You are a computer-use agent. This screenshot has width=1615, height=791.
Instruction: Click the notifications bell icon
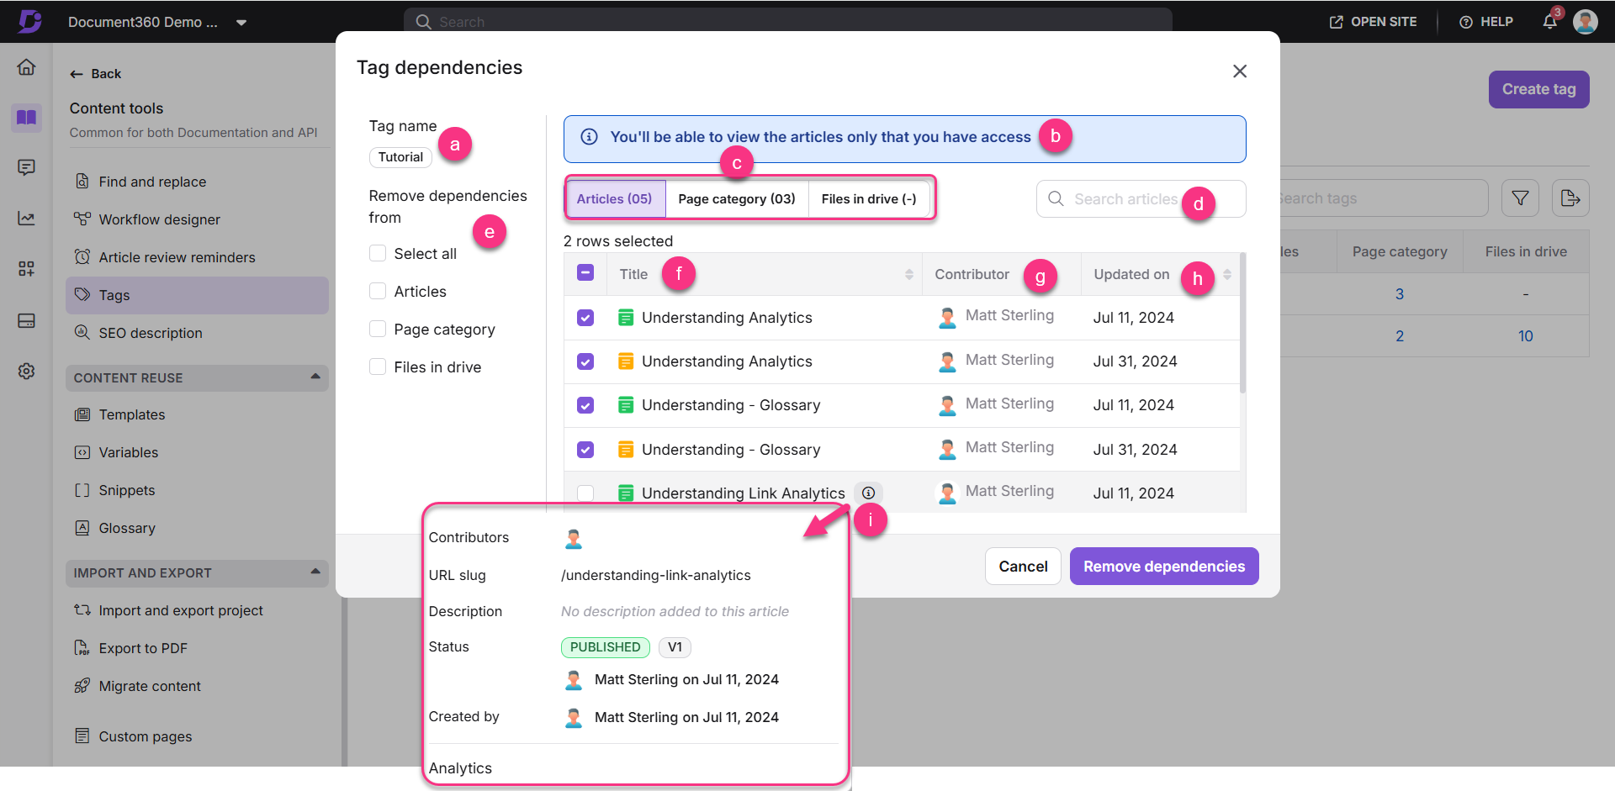click(x=1549, y=22)
